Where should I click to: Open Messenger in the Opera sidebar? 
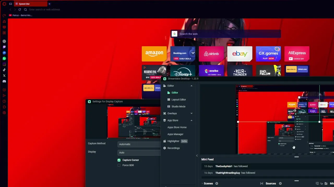tap(4, 53)
